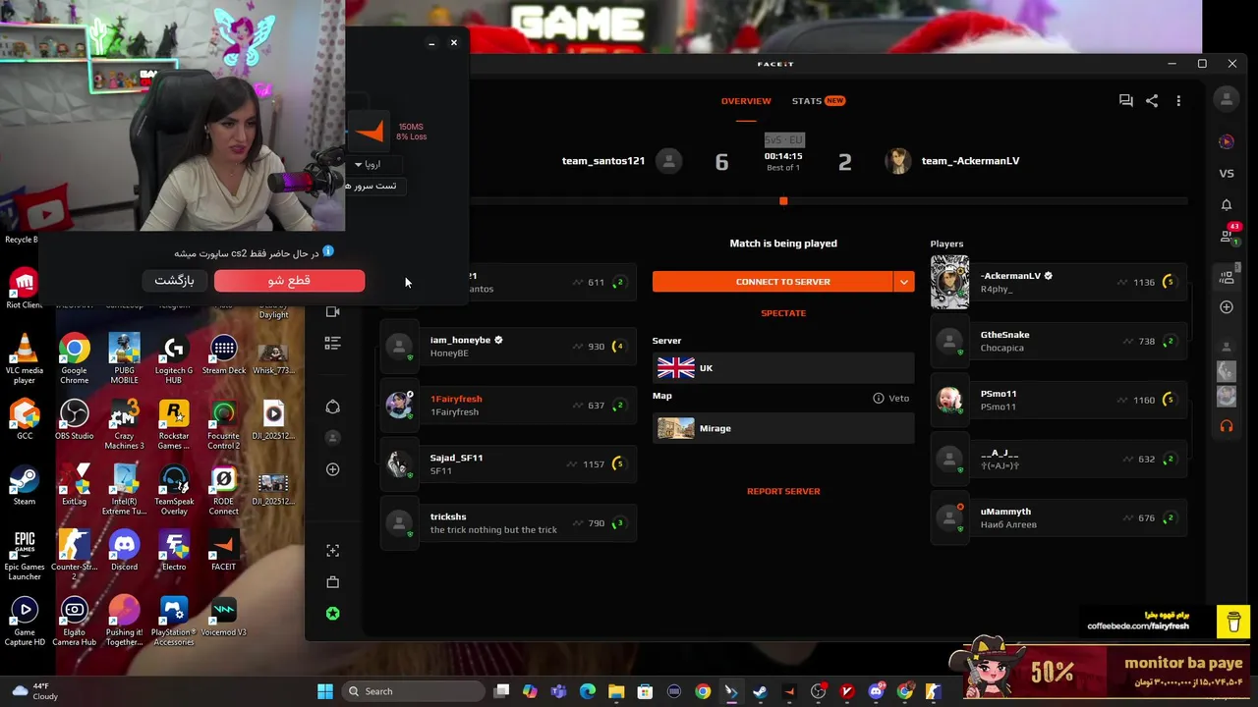1258x707 pixels.
Task: Click the weather widget showing 44°F Cloudy
Action: tap(35, 691)
